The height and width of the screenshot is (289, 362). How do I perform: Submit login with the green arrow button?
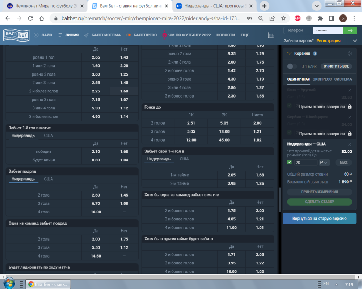(350, 30)
